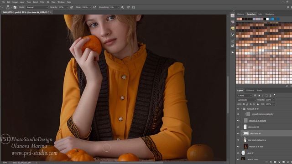292x164 pixels.
Task: Filter layers by smart objects icon
Action: pos(270,95)
